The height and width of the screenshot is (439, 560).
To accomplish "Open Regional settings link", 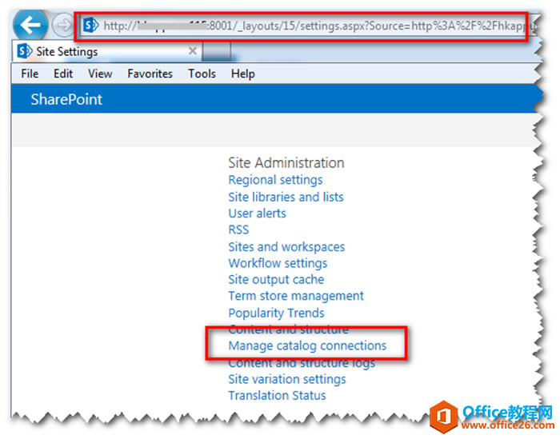I will pos(275,180).
